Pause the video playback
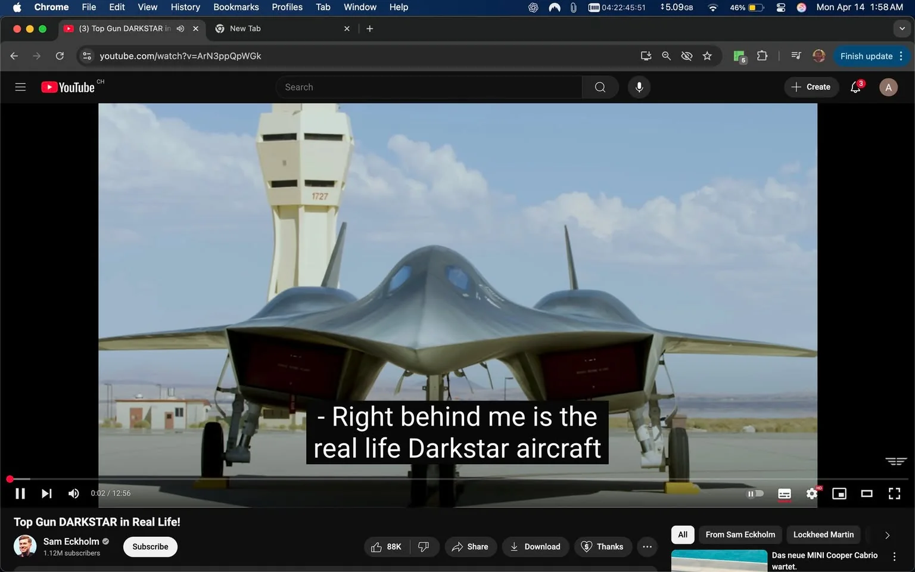The image size is (915, 572). pyautogui.click(x=20, y=493)
